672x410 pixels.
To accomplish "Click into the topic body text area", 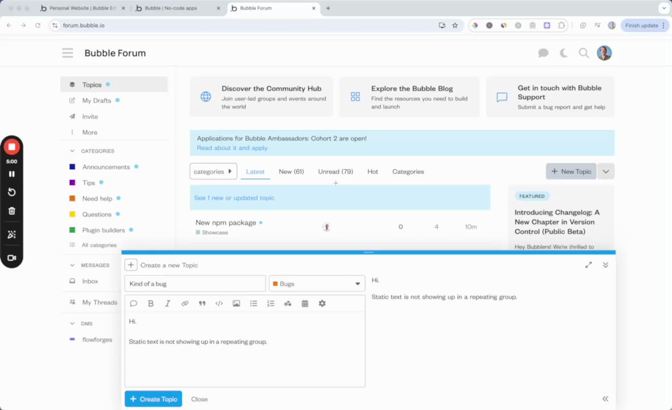I will tap(245, 349).
